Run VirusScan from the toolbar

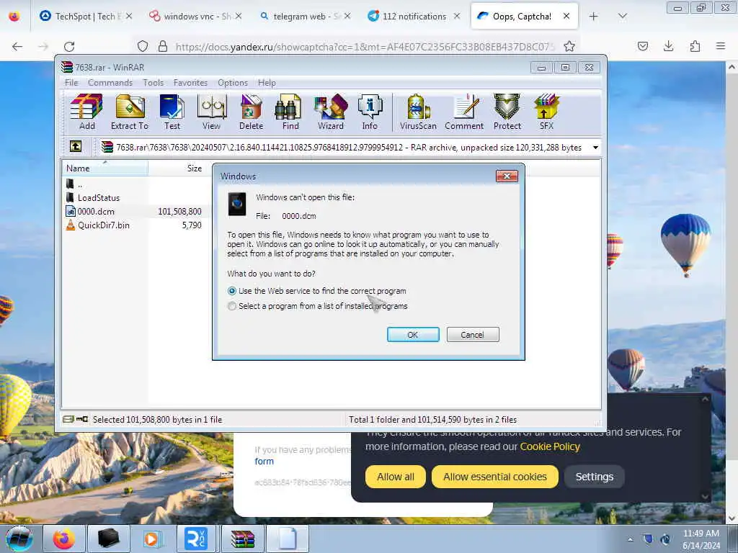(x=418, y=112)
